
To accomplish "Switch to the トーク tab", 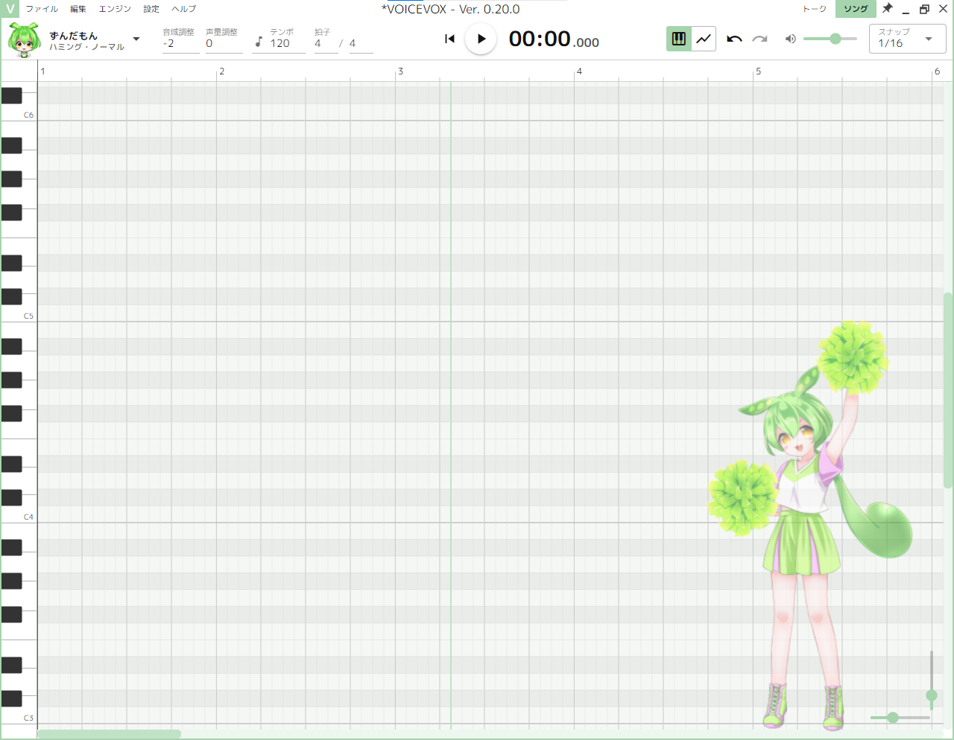I will (x=815, y=9).
